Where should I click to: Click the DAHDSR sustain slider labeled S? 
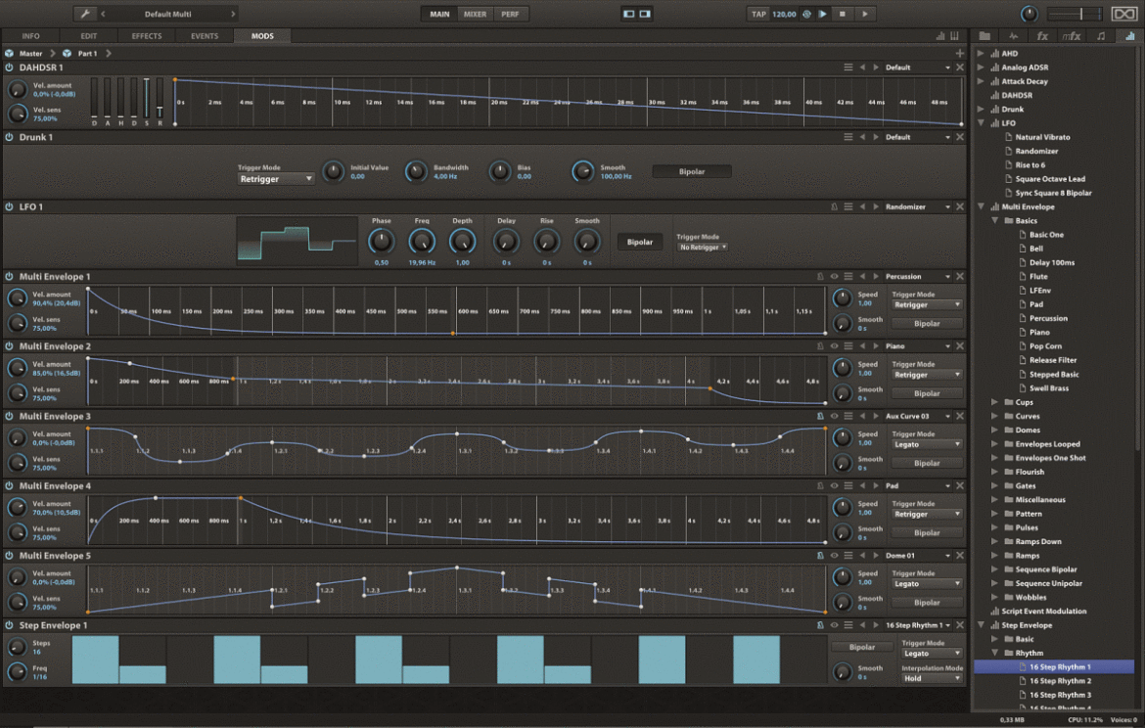147,97
